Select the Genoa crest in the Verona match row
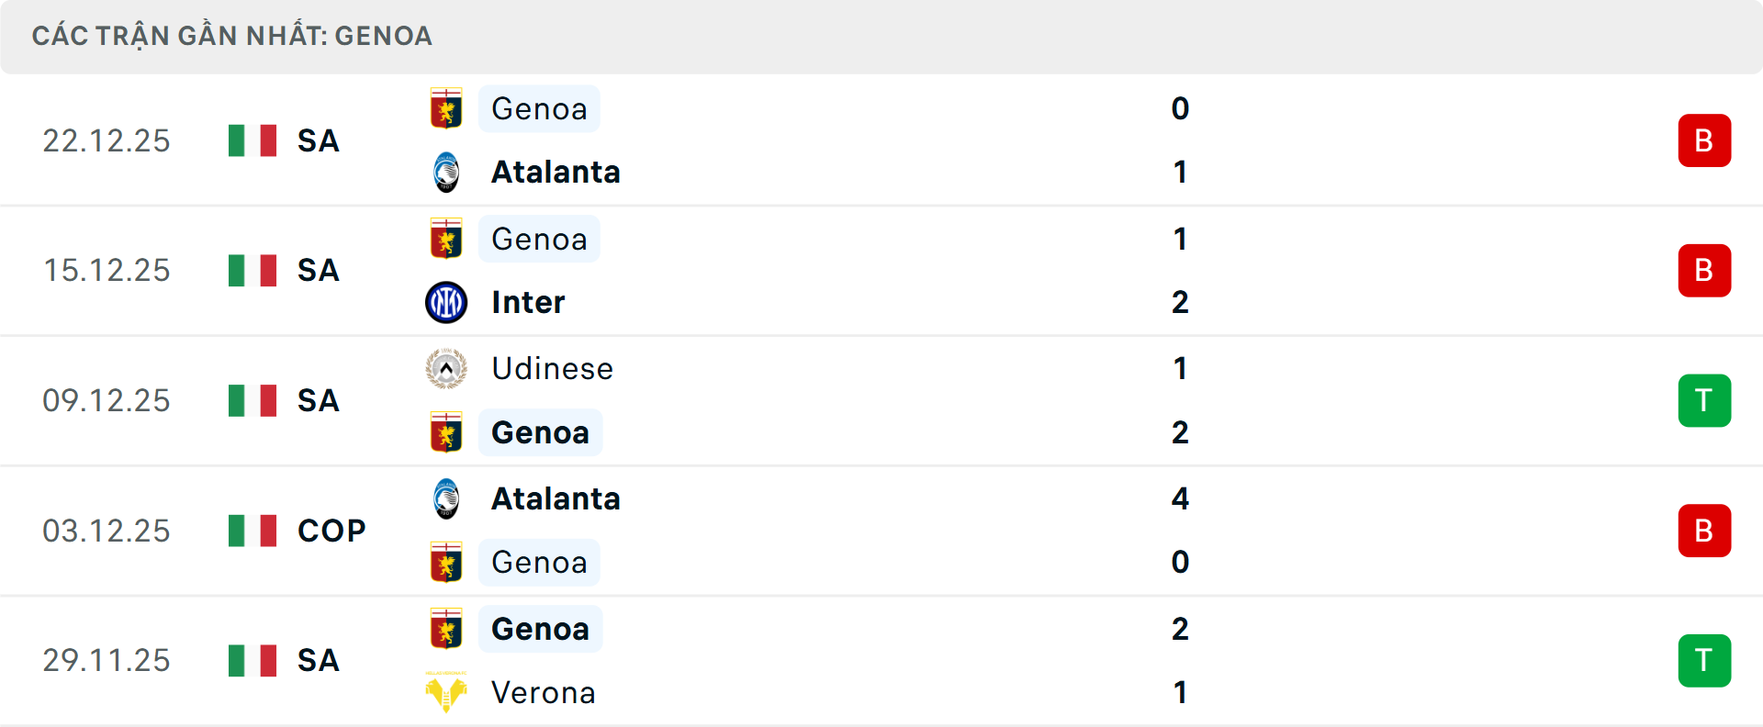Viewport: 1763px width, 727px height. pos(447,630)
